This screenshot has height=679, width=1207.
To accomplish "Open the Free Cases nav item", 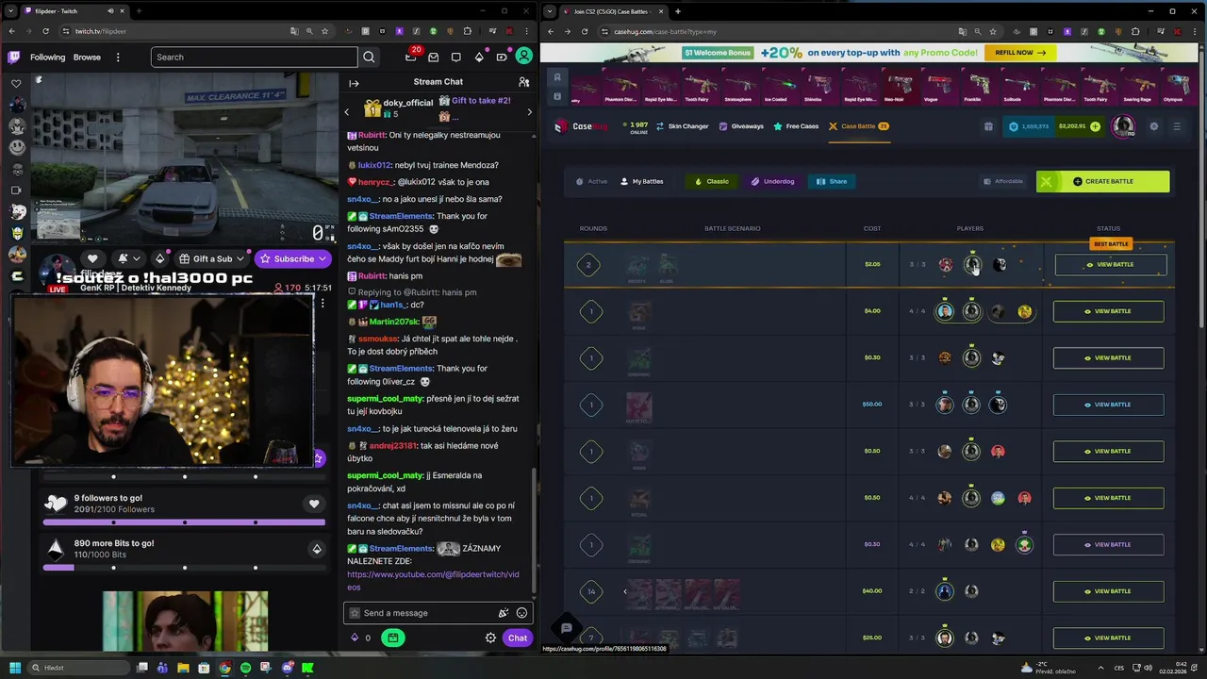I will pyautogui.click(x=796, y=126).
